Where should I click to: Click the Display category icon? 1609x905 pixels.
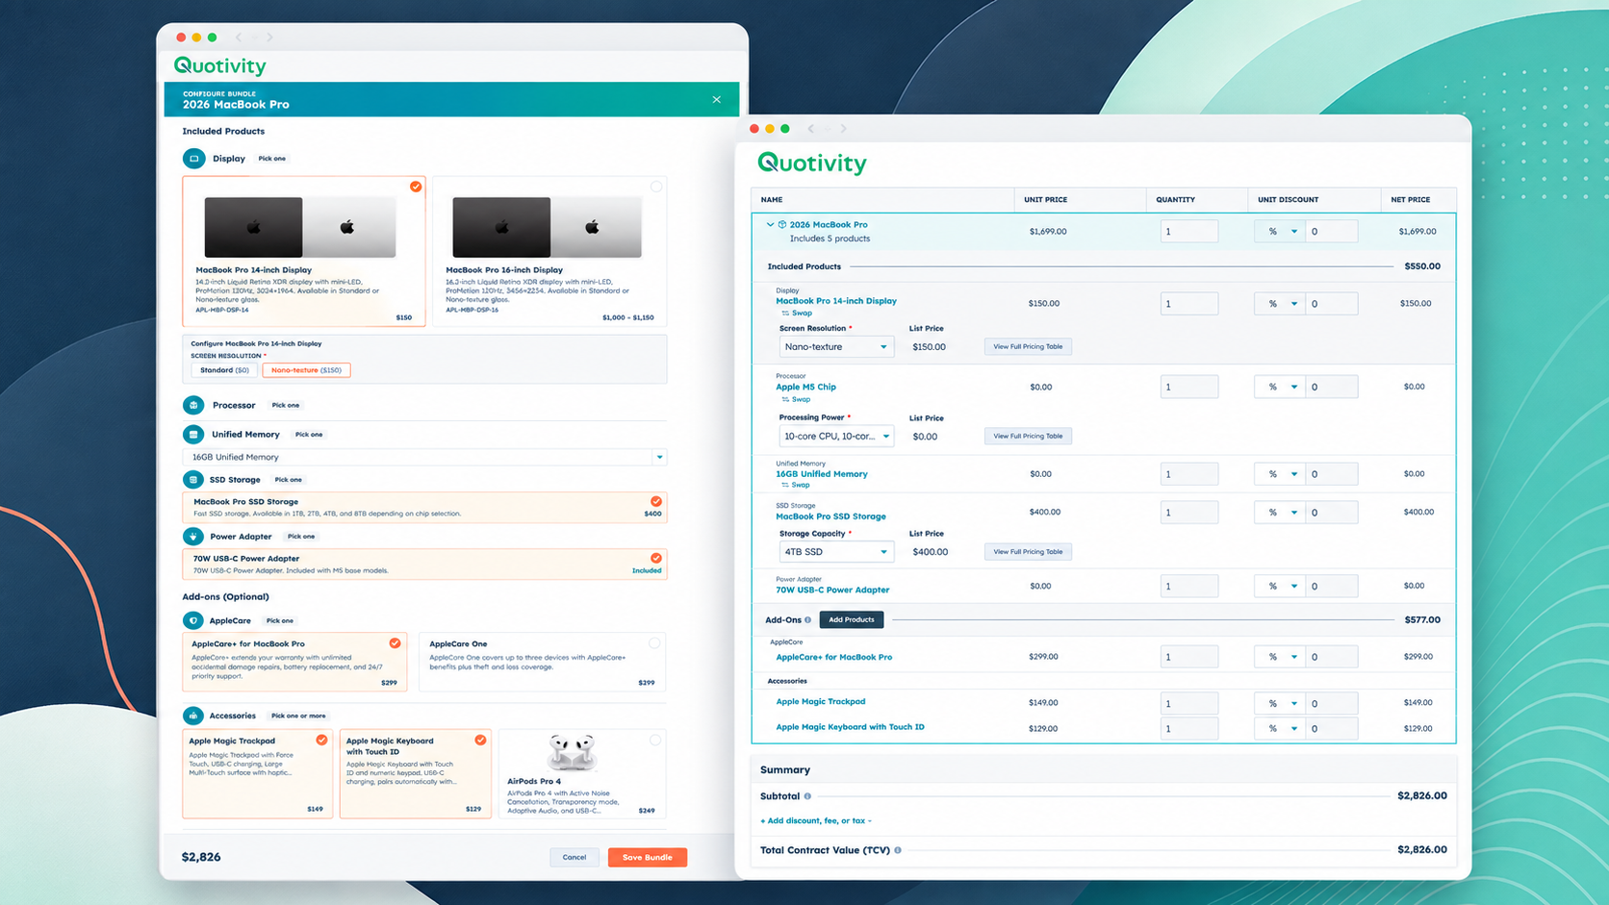click(x=193, y=159)
